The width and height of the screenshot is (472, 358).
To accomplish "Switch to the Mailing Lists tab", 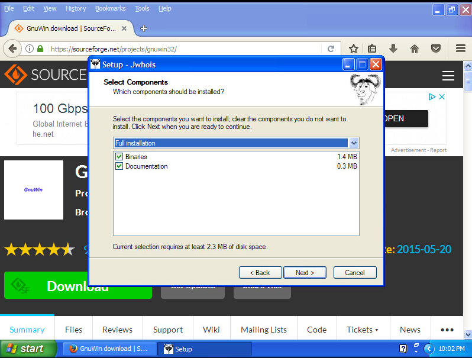I will point(264,330).
